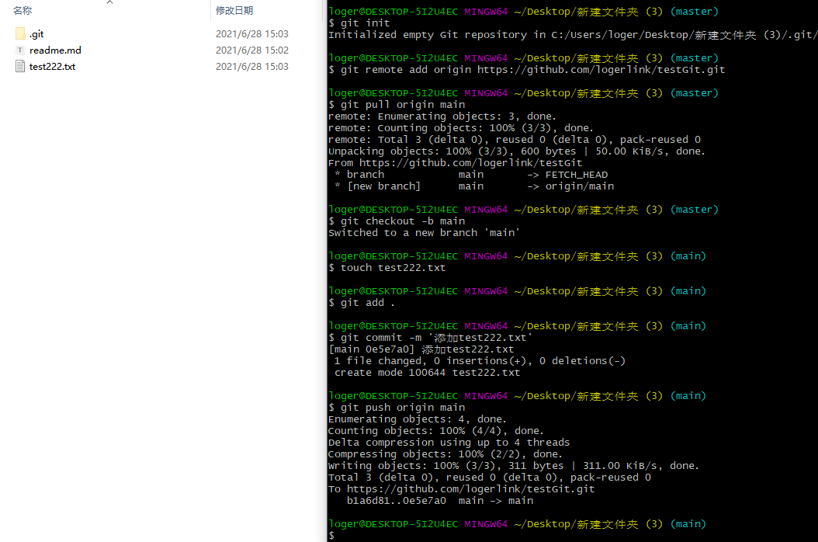Click the '* branch main -> FETCH_HEAD' line
The height and width of the screenshot is (542, 818).
[x=471, y=175]
